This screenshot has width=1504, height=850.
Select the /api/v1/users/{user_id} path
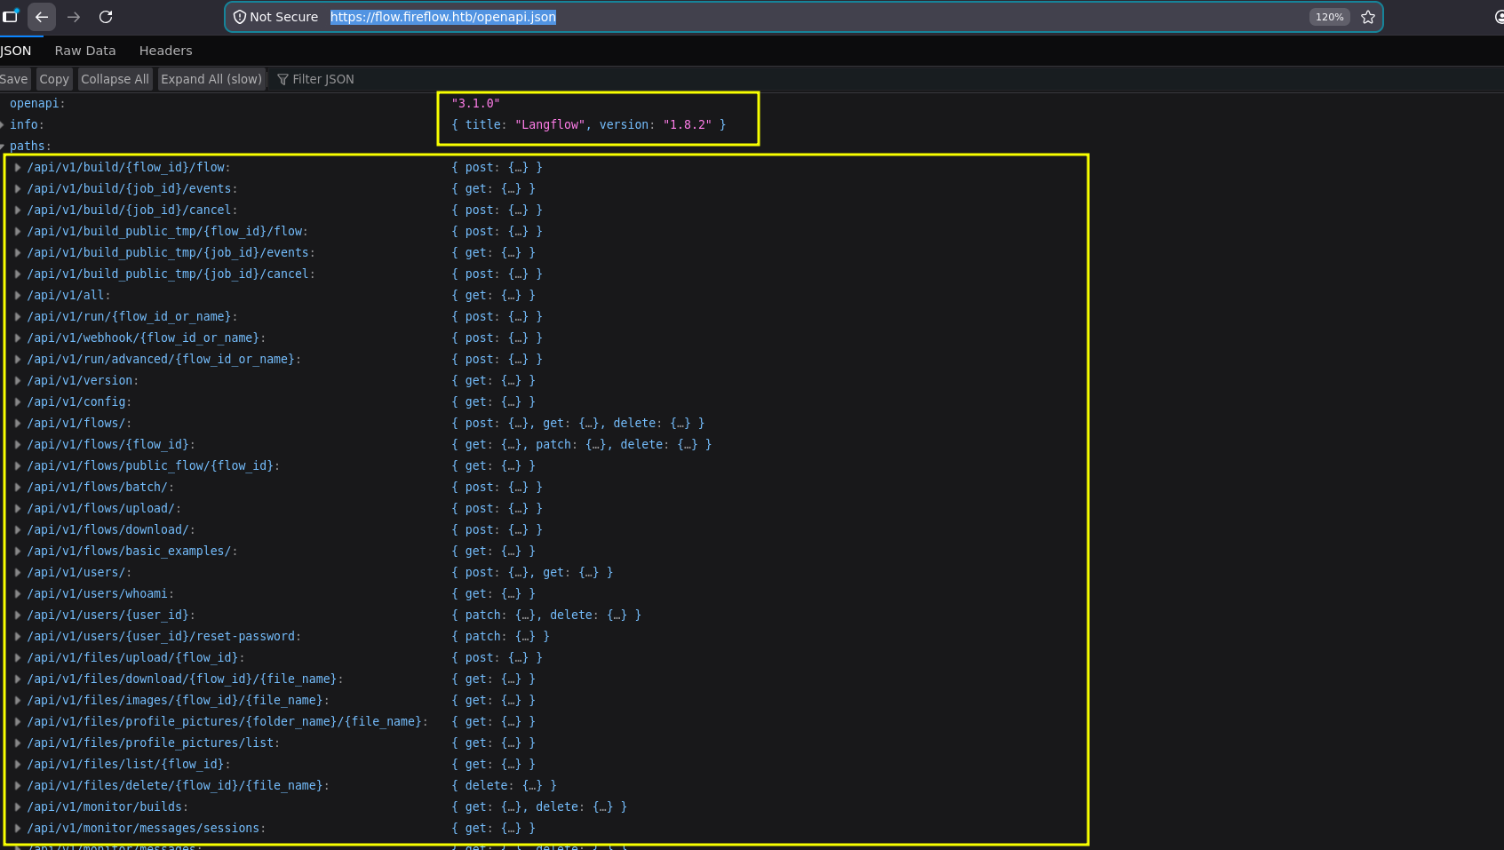click(x=111, y=615)
